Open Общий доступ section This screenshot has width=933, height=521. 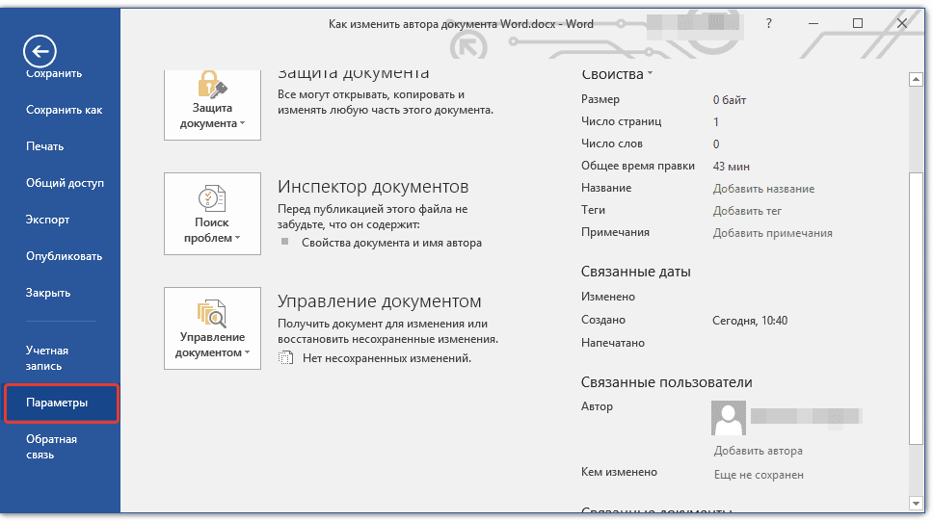pyautogui.click(x=65, y=183)
